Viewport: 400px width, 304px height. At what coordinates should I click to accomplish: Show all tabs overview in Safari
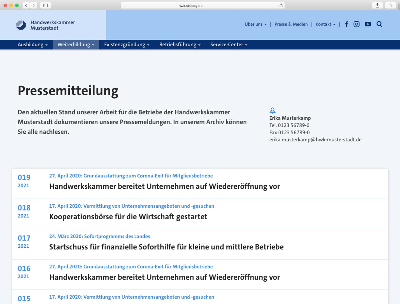pyautogui.click(x=390, y=5)
